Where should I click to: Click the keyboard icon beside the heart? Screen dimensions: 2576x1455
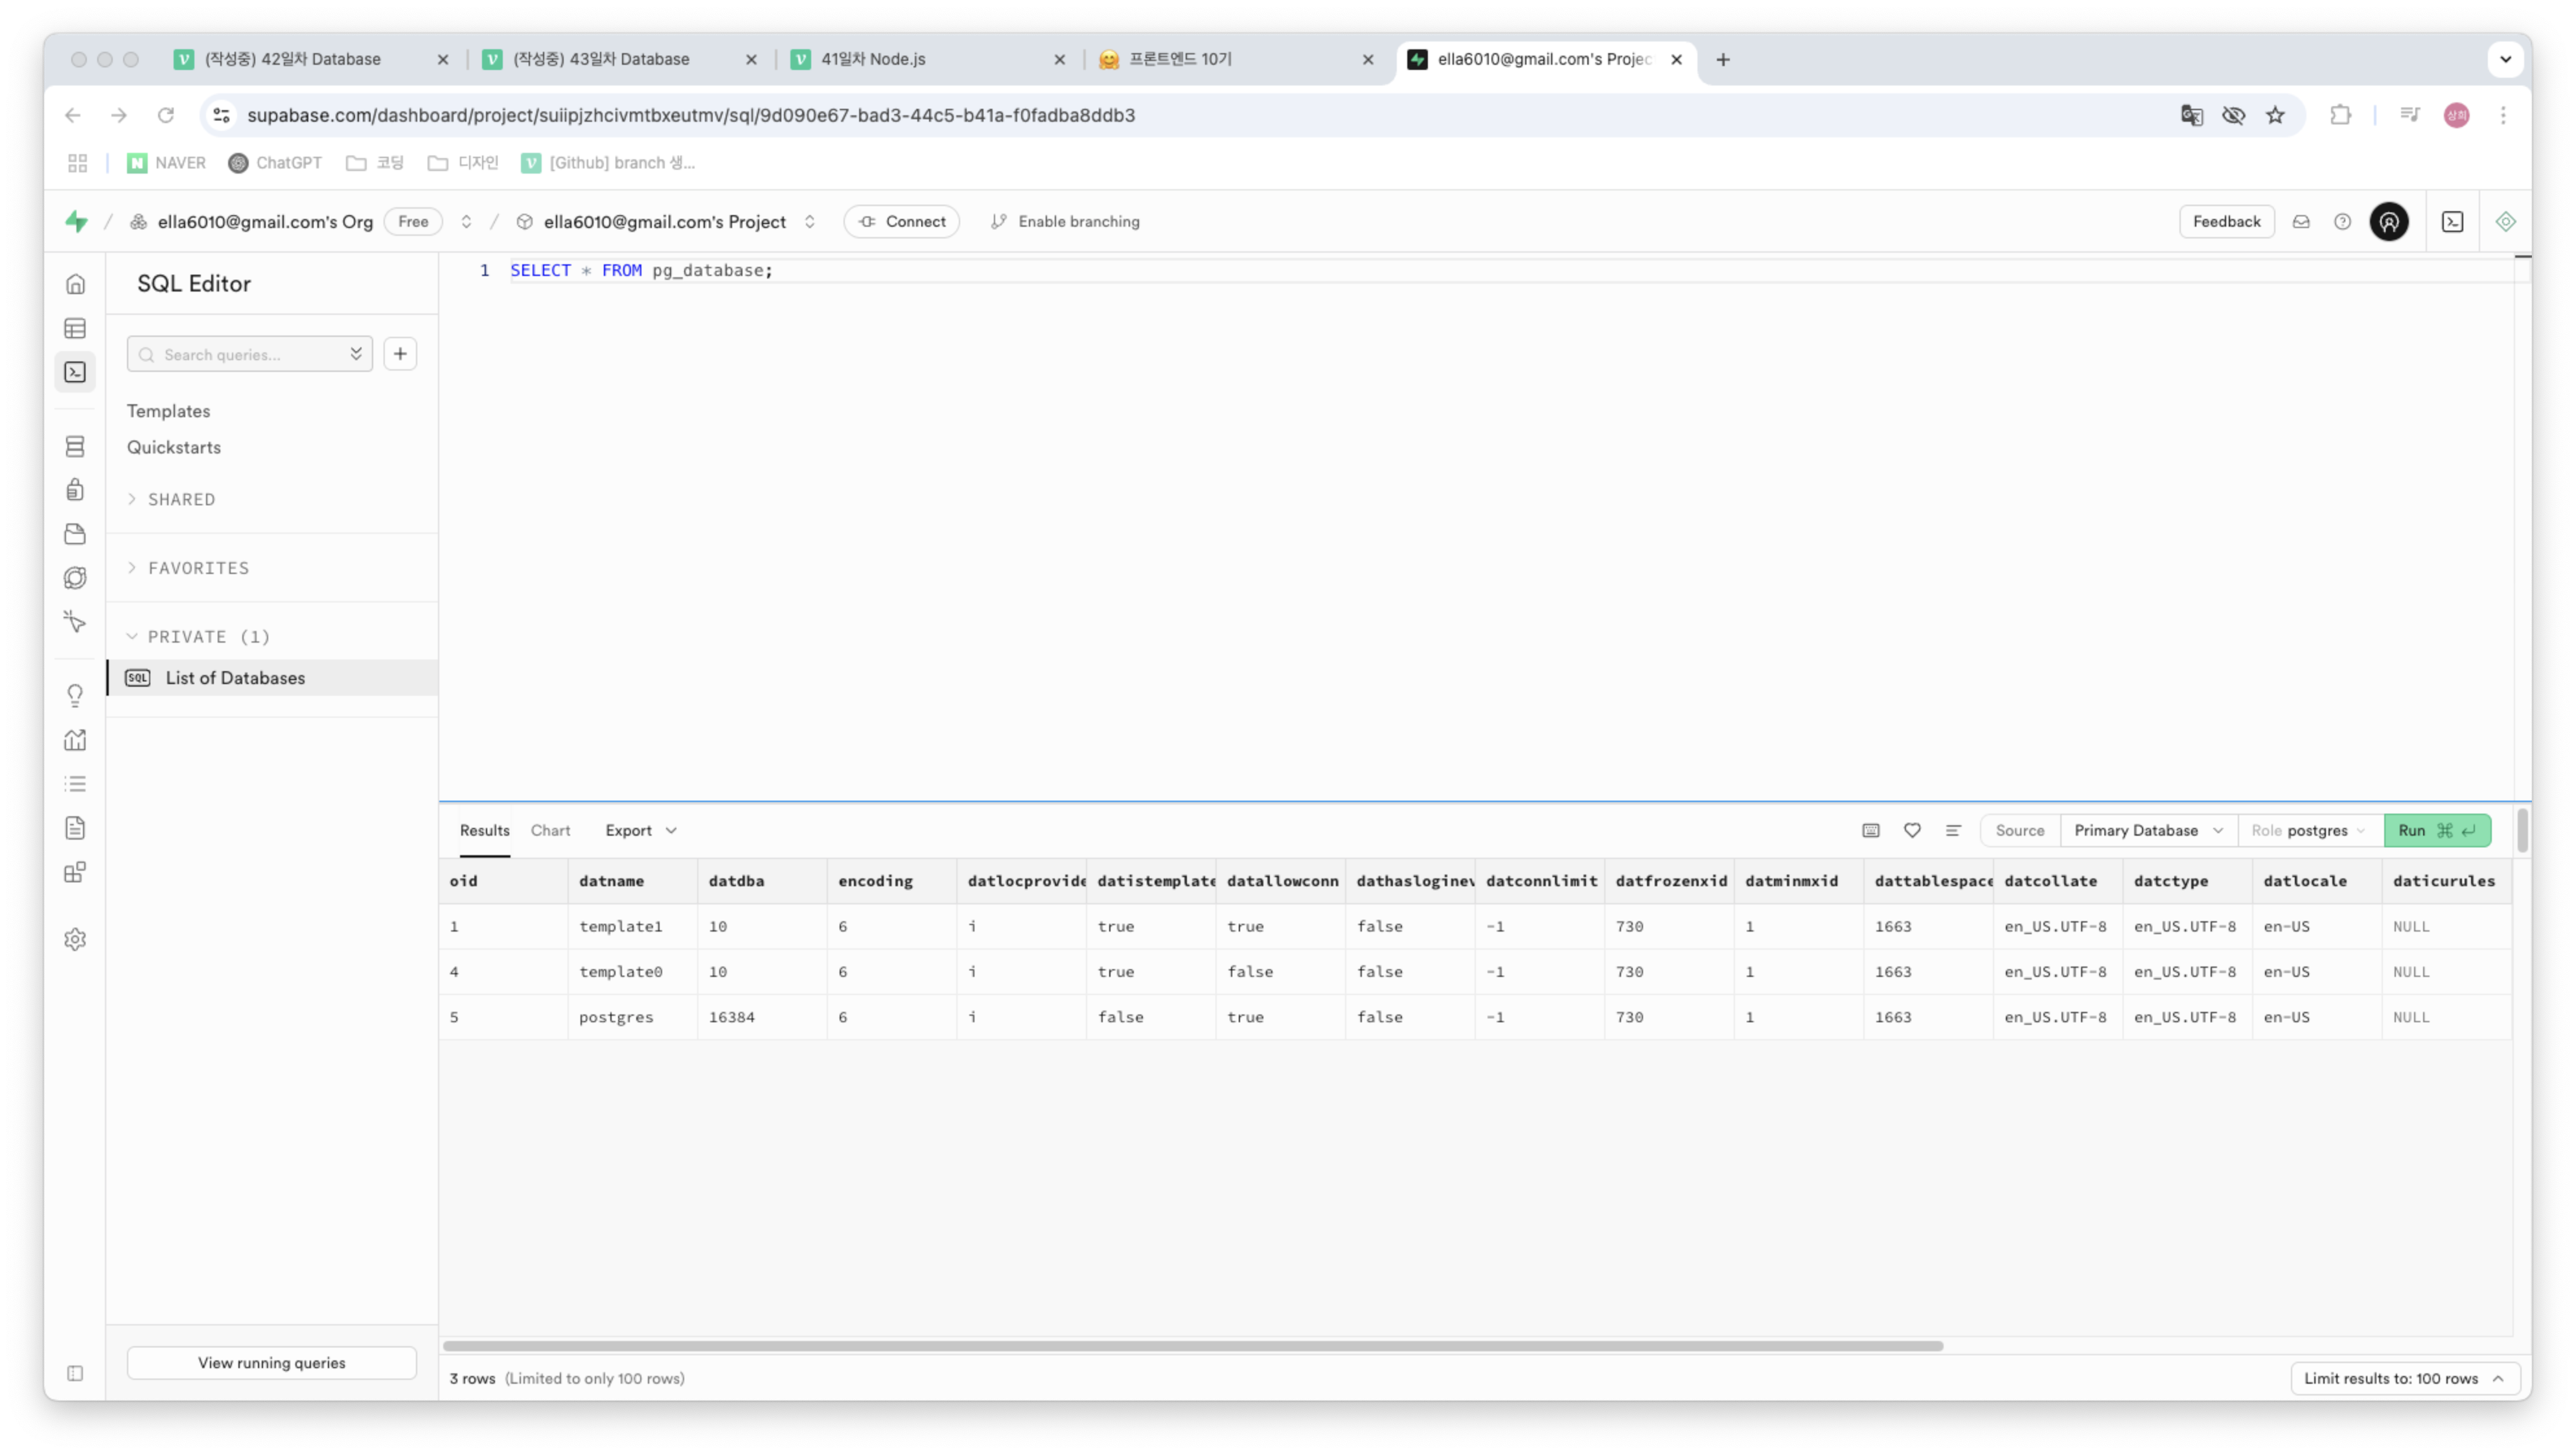point(1871,830)
